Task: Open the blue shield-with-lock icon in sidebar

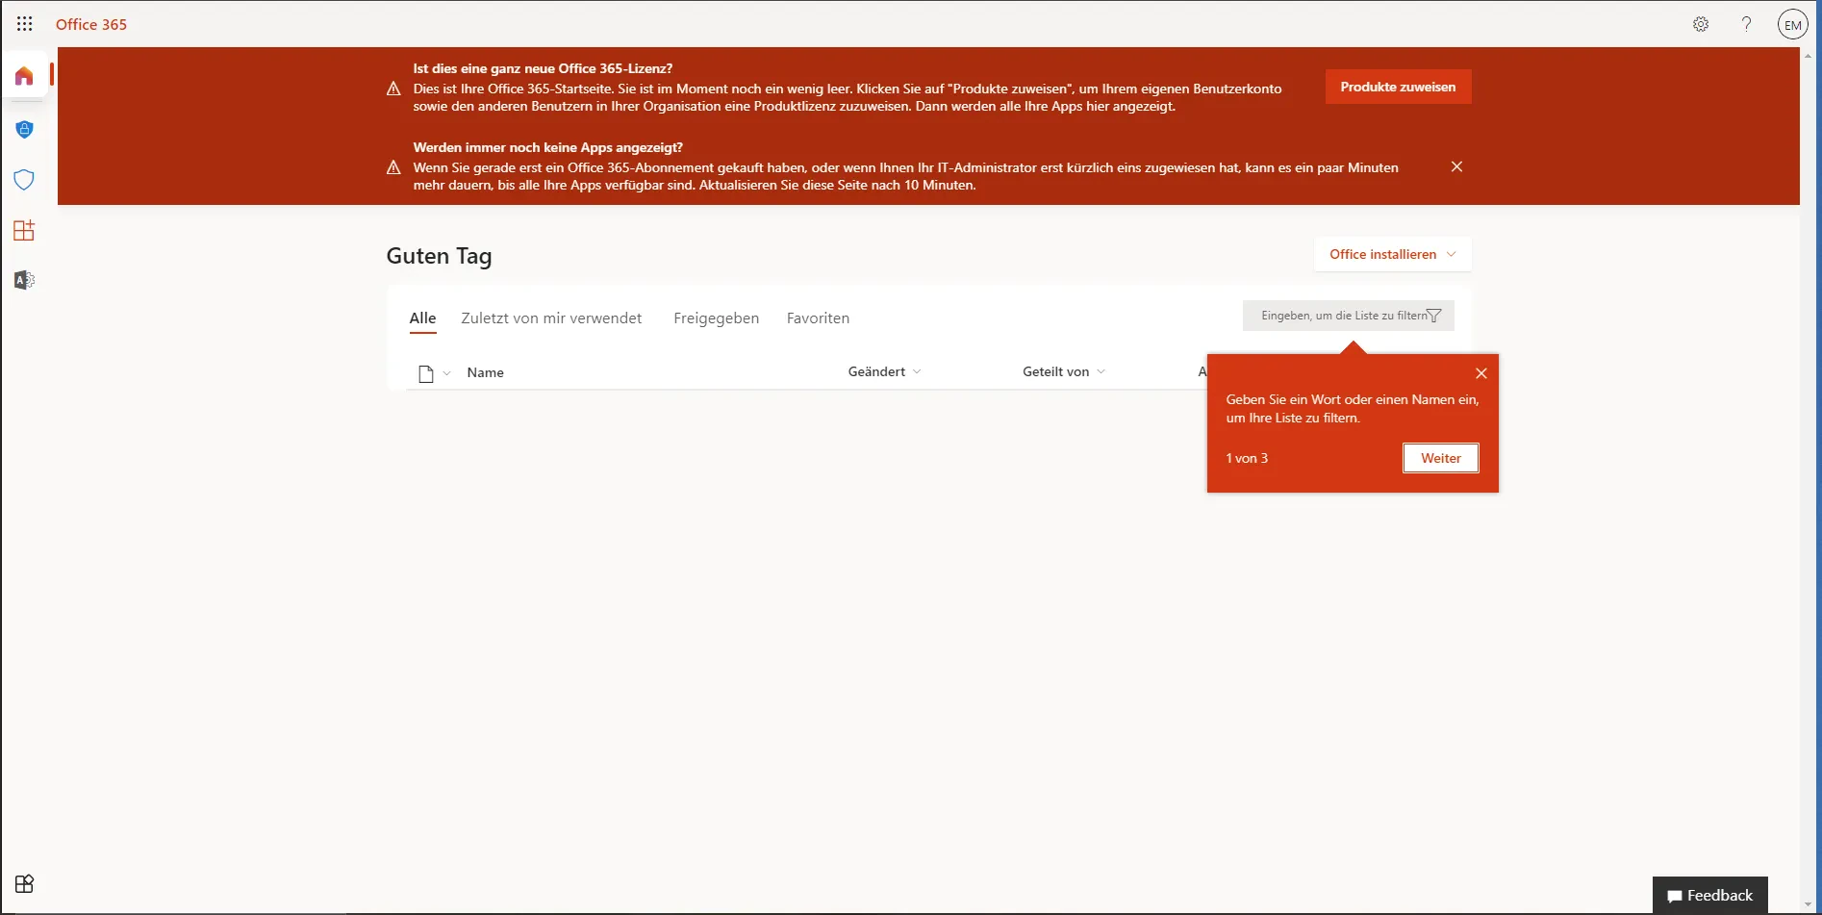Action: click(24, 129)
